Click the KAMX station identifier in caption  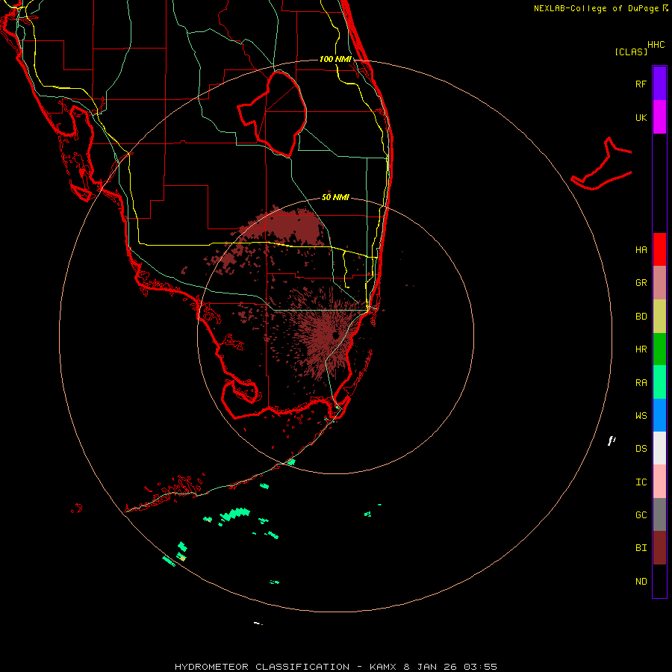coord(384,667)
